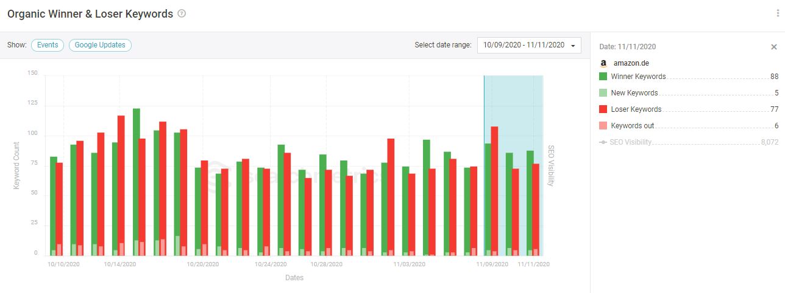Click the 'Keyword Count' y-axis title
Viewport: 785px width, 293px height.
point(17,165)
